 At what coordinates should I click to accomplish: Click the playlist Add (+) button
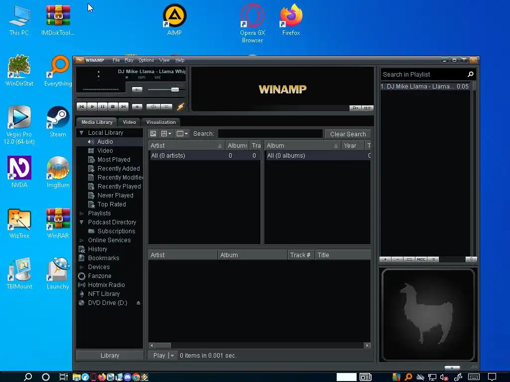(385, 259)
